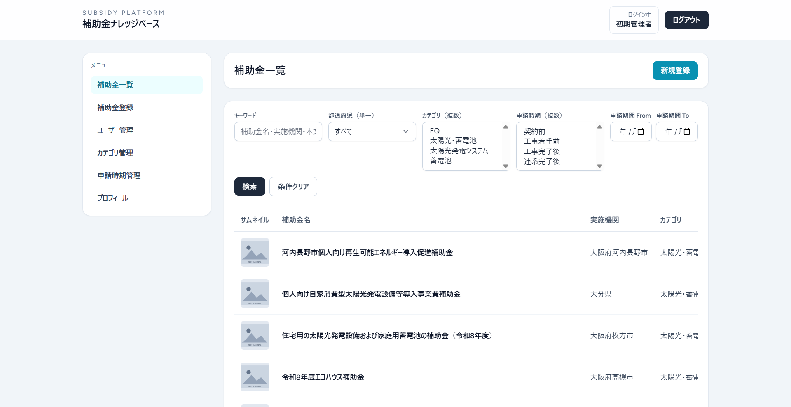Focus the キーワード search field
The width and height of the screenshot is (791, 407).
pos(278,132)
